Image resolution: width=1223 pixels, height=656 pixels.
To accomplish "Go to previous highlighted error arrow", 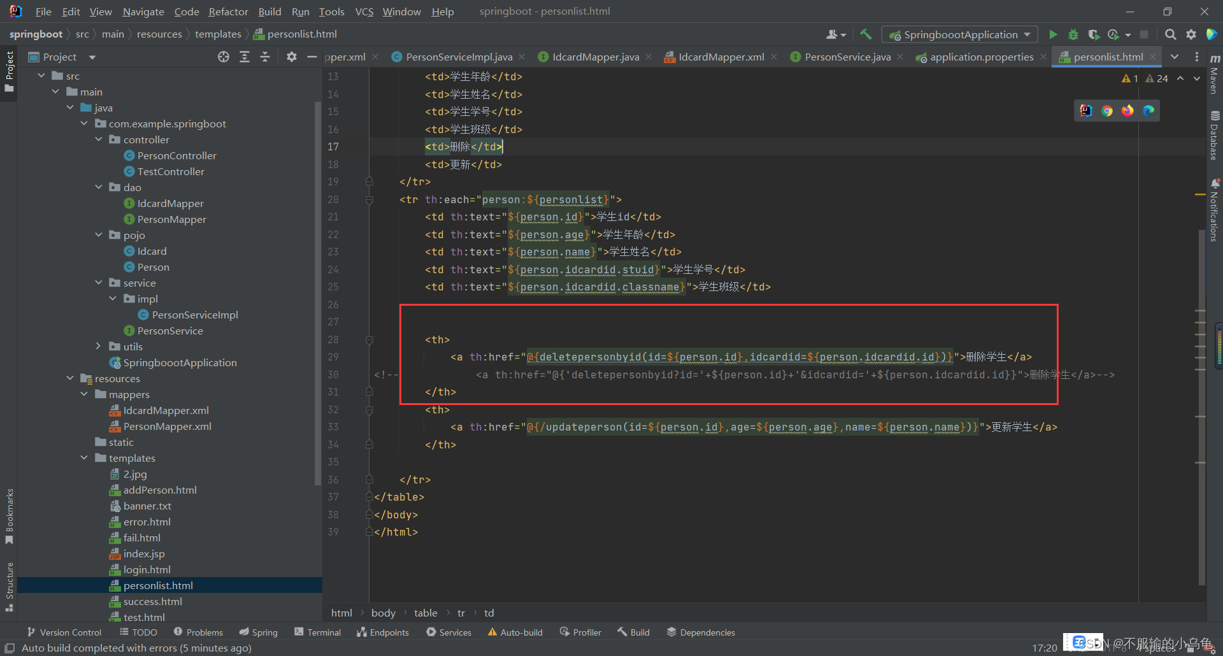I will [x=1180, y=78].
